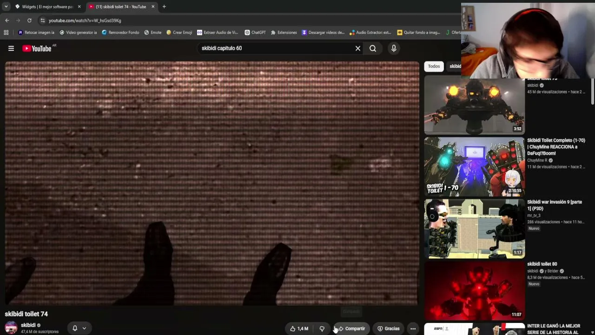Open the Skibidi Toilet Completo (1-70) thumbnail
Image resolution: width=595 pixels, height=335 pixels.
tap(474, 167)
